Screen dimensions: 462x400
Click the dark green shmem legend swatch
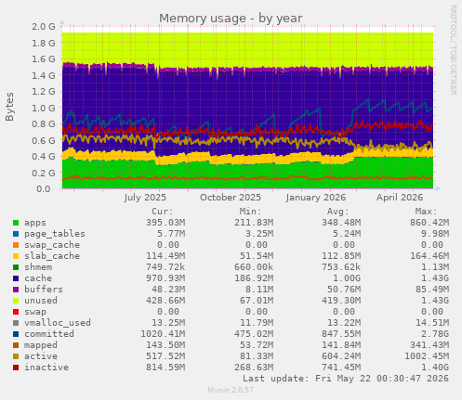pos(16,267)
